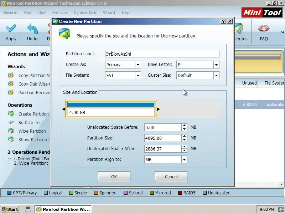Click the Wipe Partition operation icon
The image size is (285, 214).
click(x=11, y=131)
